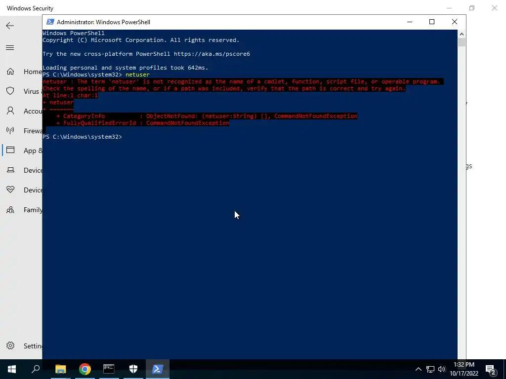The width and height of the screenshot is (506, 379).
Task: Open Family options people icon
Action: click(x=10, y=210)
